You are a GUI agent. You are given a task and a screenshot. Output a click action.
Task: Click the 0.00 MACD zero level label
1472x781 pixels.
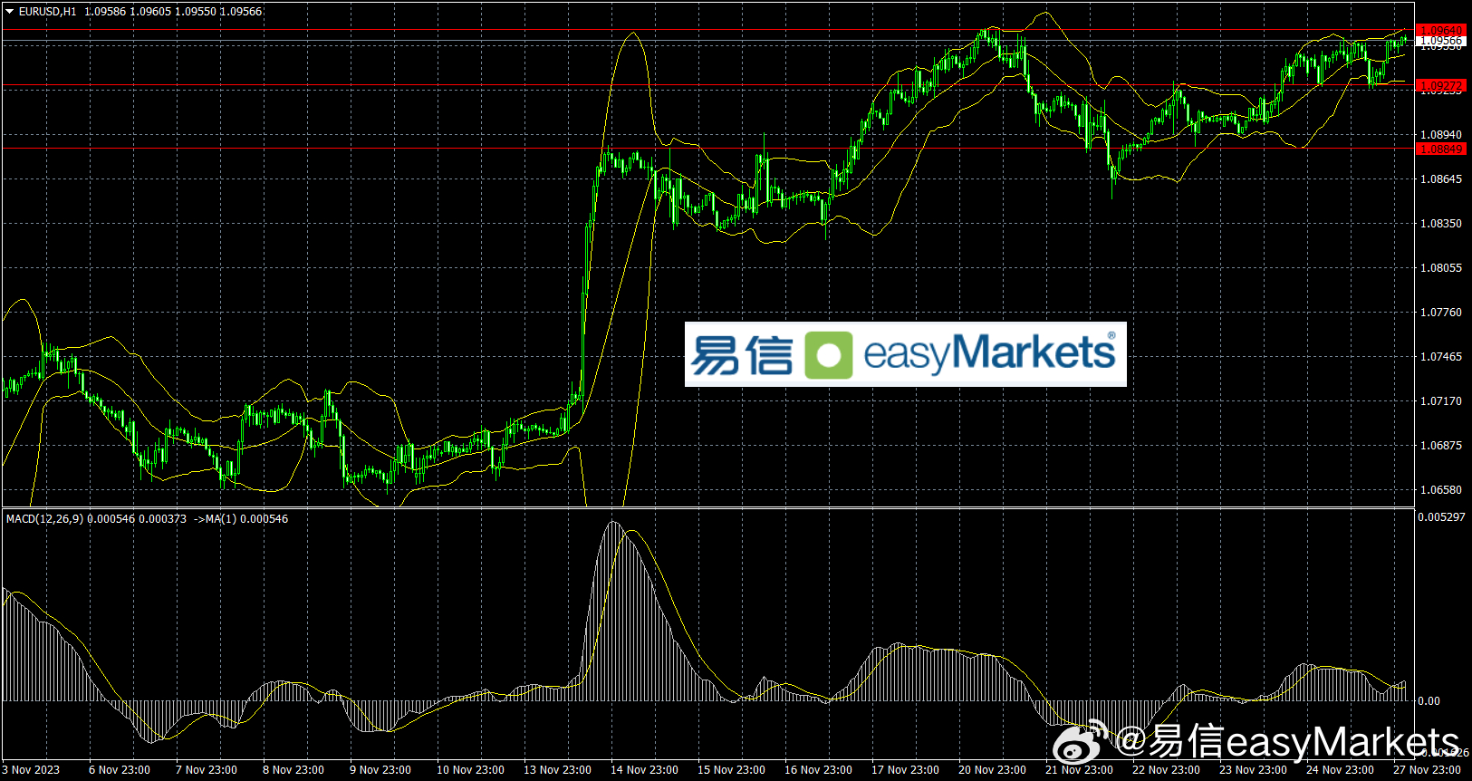click(1429, 701)
